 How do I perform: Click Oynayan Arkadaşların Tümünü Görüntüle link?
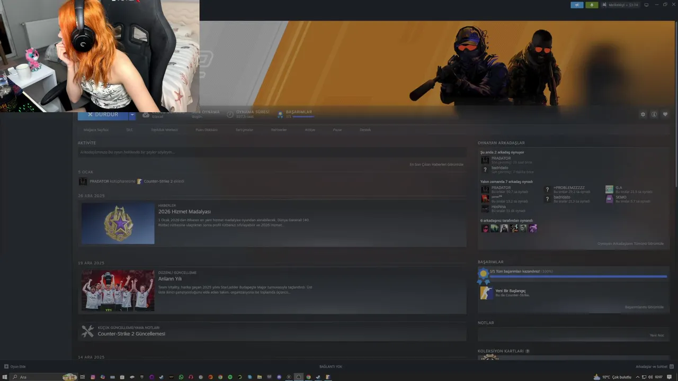click(630, 244)
